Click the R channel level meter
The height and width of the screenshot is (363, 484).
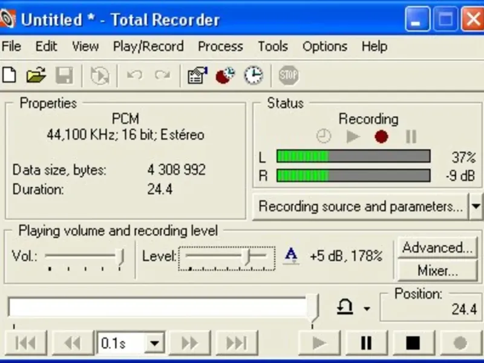click(x=353, y=175)
